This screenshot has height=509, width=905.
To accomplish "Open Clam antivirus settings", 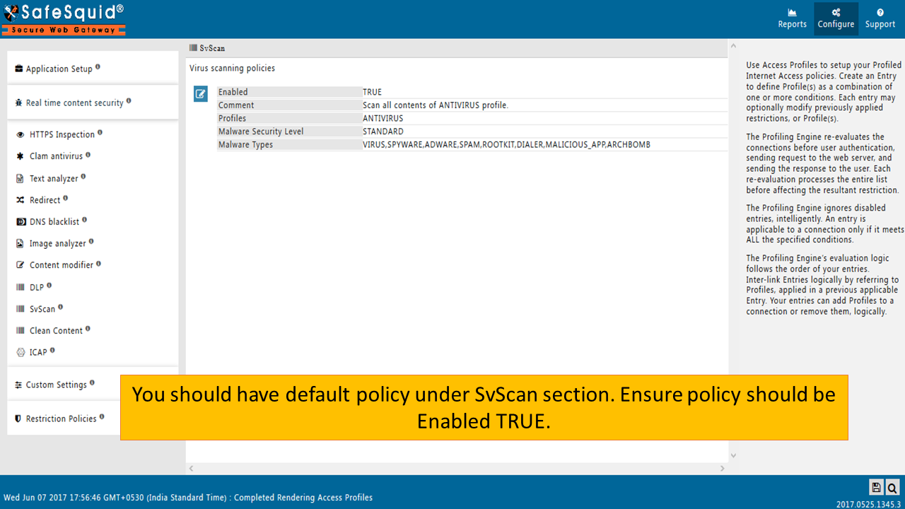I will click(56, 156).
